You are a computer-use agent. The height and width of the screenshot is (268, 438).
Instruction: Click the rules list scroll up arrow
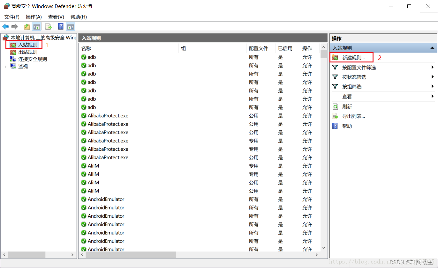(324, 47)
